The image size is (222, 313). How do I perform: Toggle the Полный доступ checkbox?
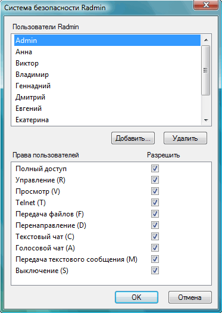pos(155,169)
